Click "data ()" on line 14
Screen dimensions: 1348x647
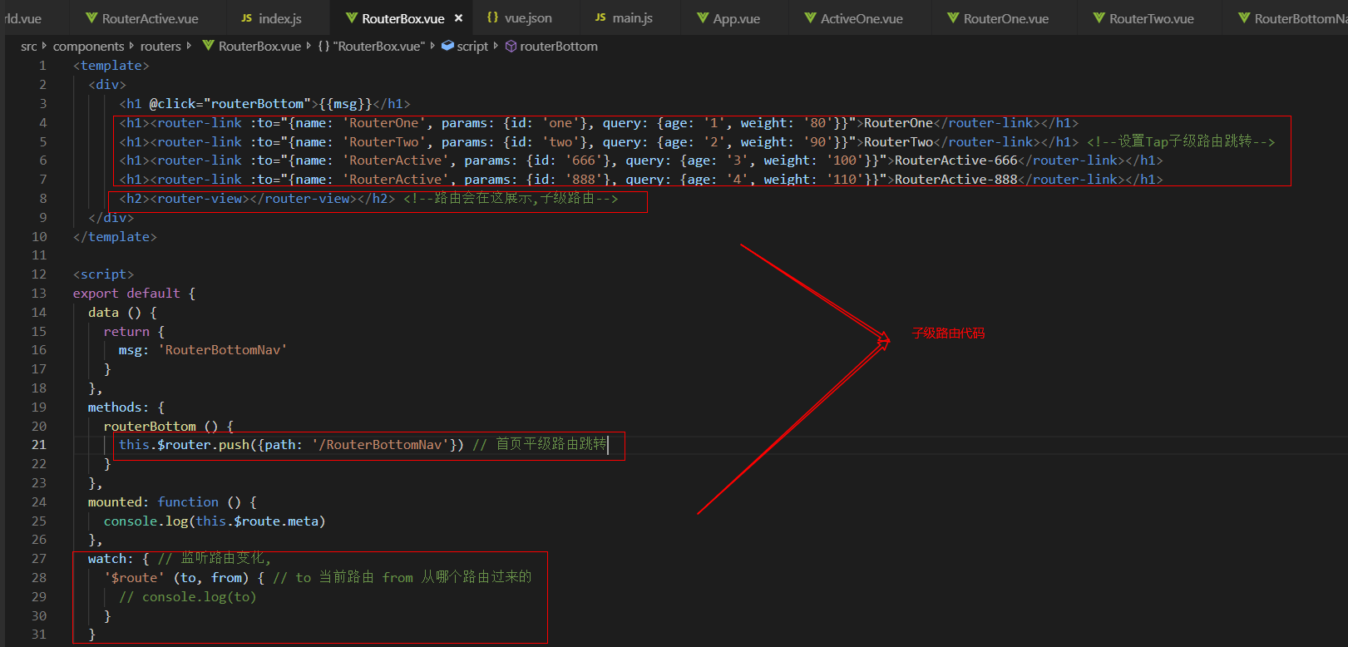tap(115, 313)
